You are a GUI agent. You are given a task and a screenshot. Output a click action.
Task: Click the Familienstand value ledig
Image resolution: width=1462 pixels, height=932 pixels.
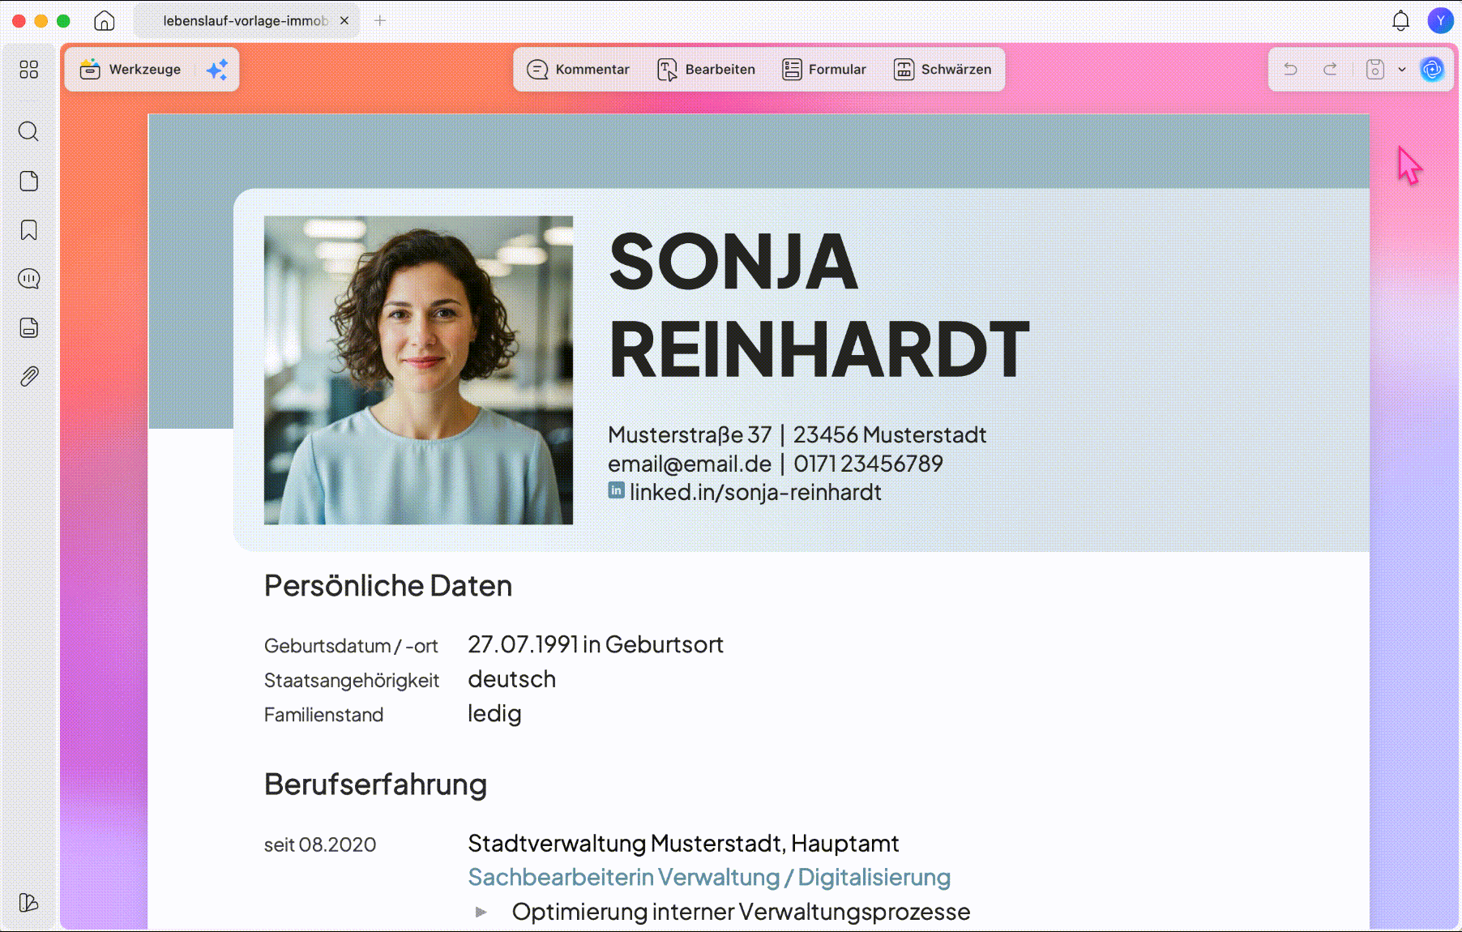tap(494, 714)
